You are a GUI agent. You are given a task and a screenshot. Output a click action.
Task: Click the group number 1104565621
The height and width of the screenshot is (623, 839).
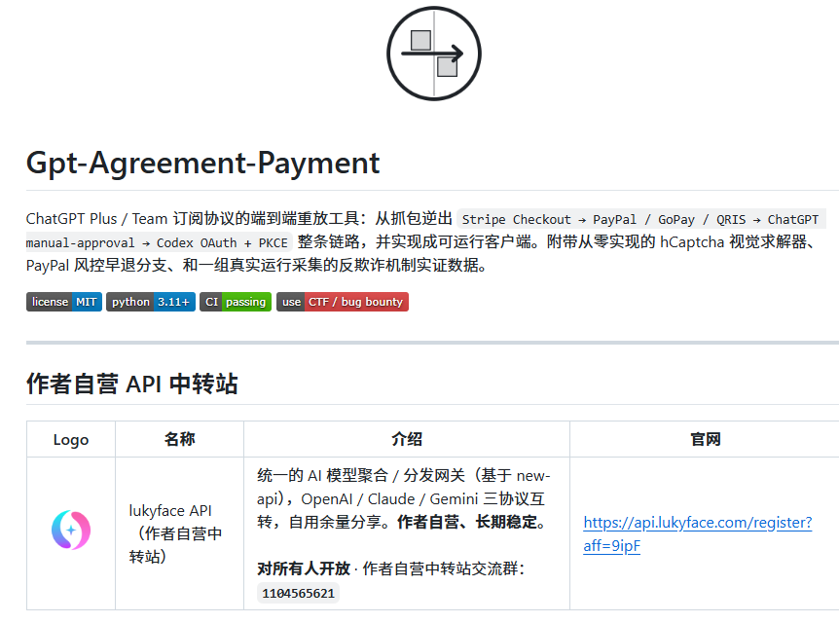click(298, 593)
